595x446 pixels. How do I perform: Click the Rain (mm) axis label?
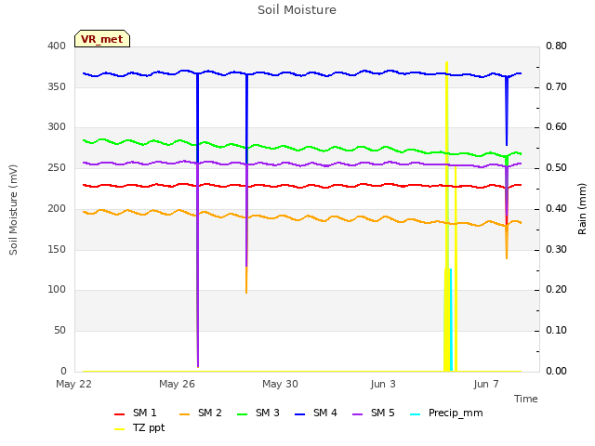582,209
